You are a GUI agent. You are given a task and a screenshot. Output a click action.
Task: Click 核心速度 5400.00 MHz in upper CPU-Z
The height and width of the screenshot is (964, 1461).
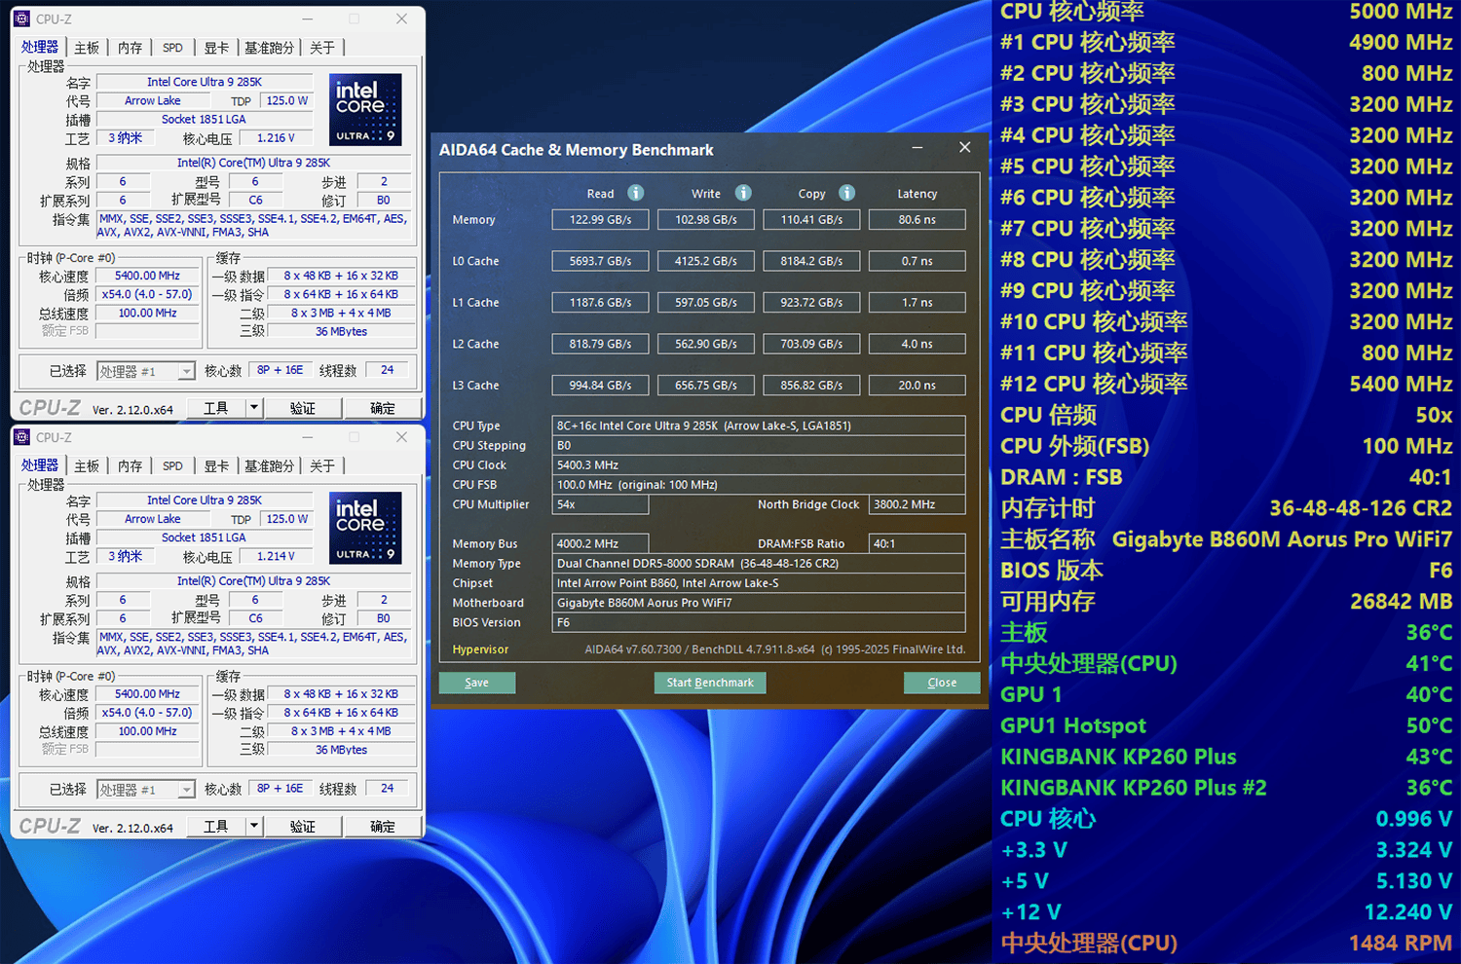click(x=148, y=276)
